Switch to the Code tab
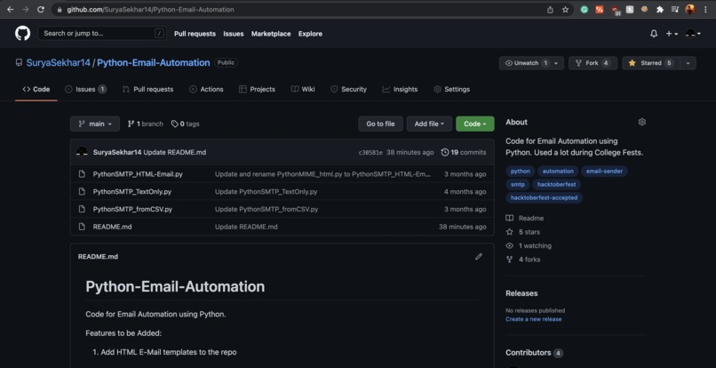This screenshot has height=368, width=716. pos(36,89)
